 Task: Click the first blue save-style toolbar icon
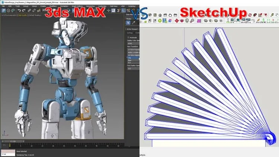(4, 11)
